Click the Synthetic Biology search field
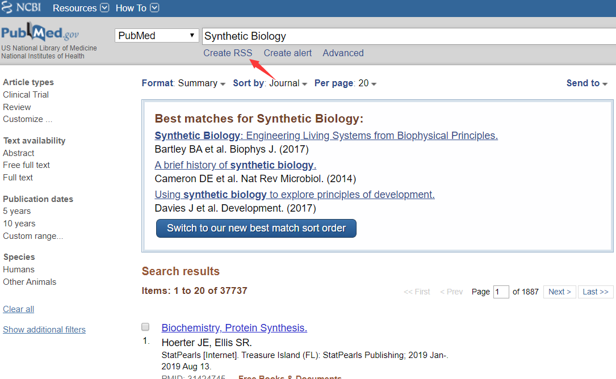 pos(408,36)
